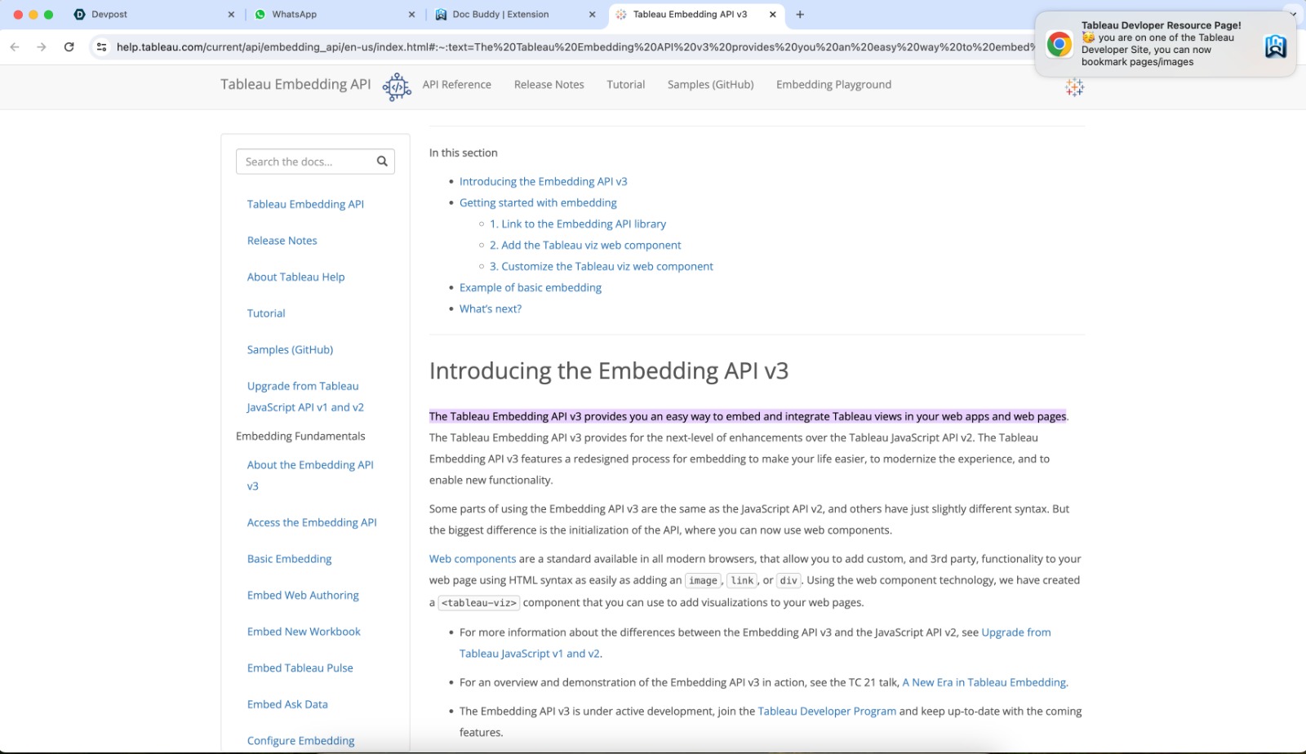Click the search magnifier icon in docs search
The height and width of the screenshot is (754, 1306).
click(382, 162)
